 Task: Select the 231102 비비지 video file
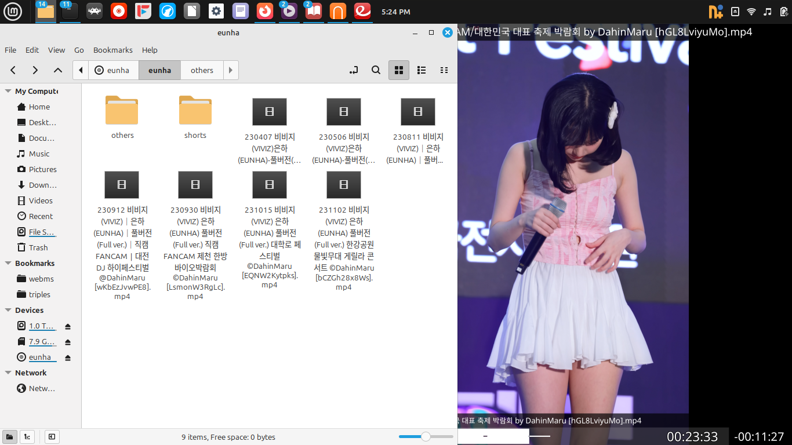[344, 231]
